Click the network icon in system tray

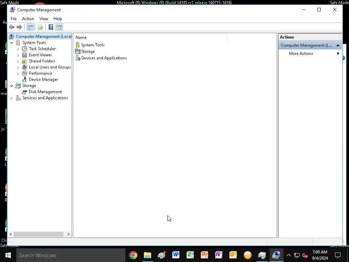[297, 255]
